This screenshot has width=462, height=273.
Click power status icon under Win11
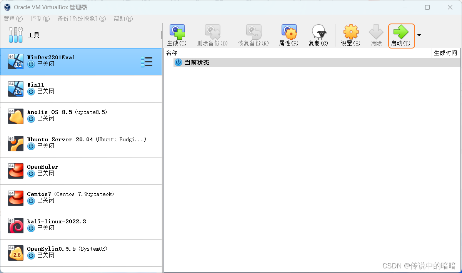pos(31,92)
